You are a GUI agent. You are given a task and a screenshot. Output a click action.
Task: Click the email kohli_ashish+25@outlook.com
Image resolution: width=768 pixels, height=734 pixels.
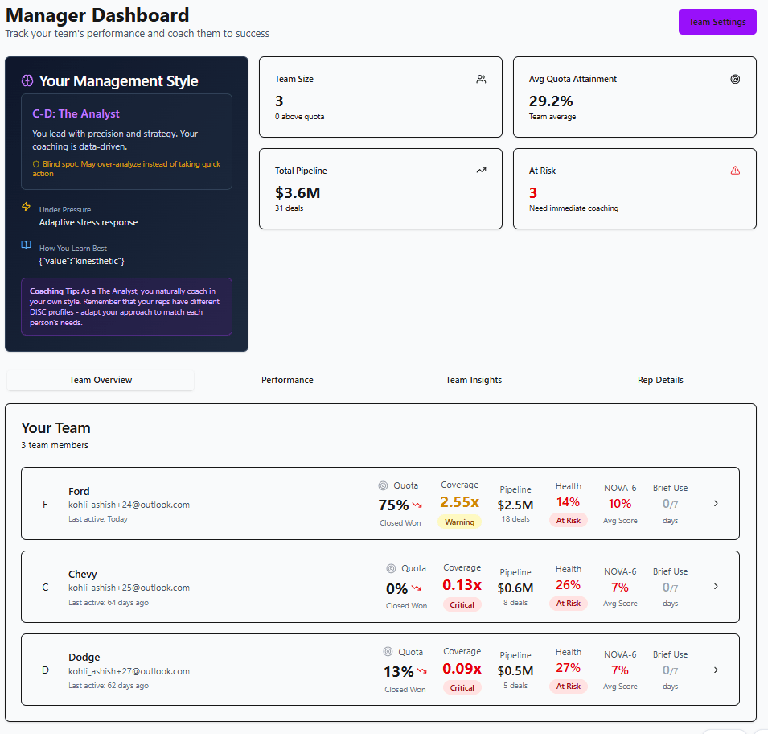(x=129, y=588)
